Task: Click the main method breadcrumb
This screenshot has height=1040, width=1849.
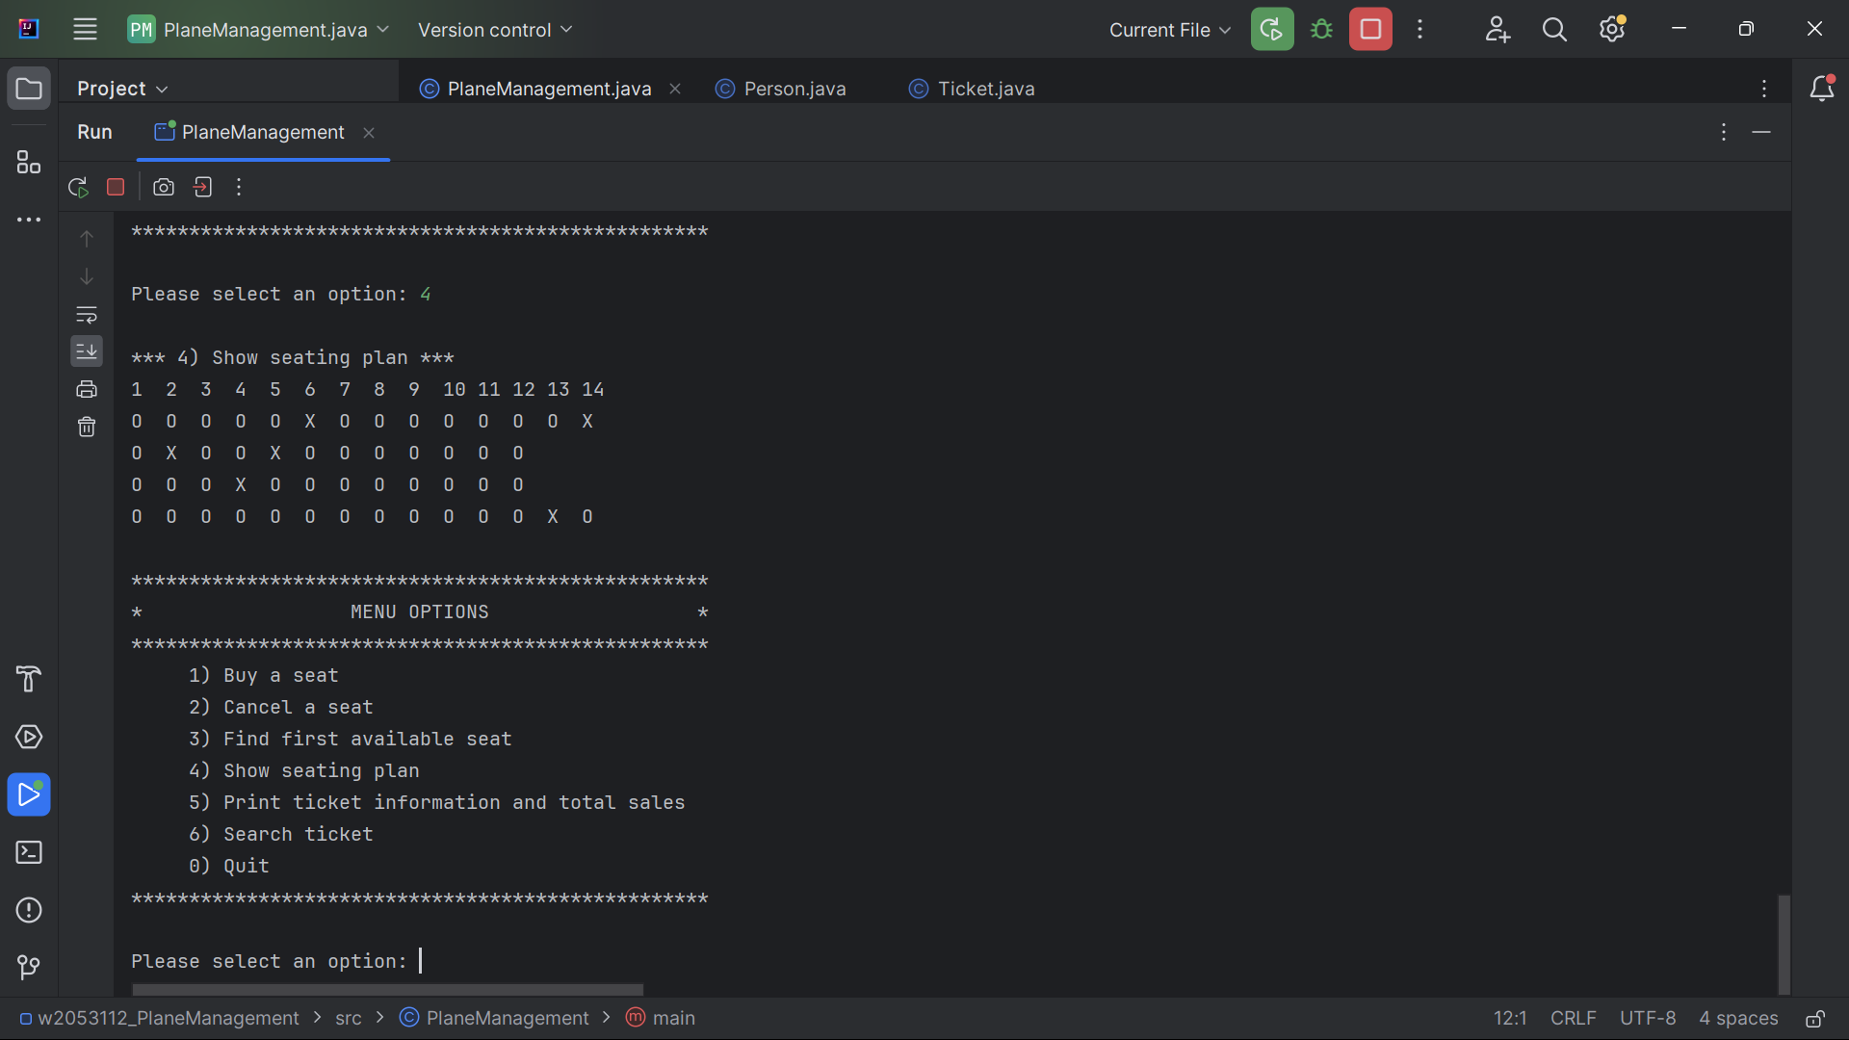Action: point(661,1018)
